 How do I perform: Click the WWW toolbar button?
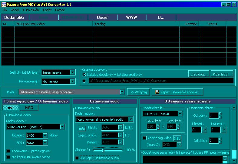click(x=131, y=18)
